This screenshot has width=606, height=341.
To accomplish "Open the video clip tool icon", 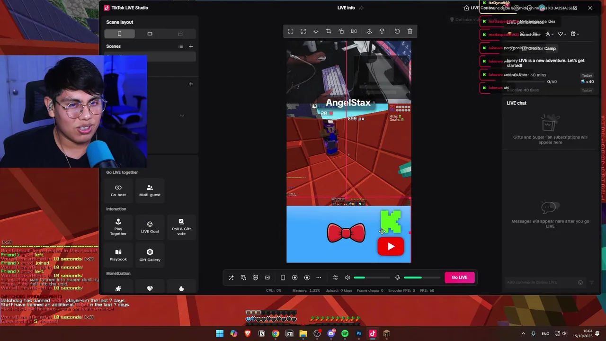I will pos(267,278).
